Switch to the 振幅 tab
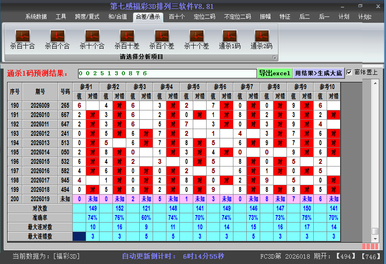 (265, 17)
